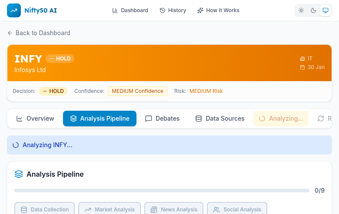339x214 pixels.
Task: Click the MEDIUM Confidence badge
Action: [x=137, y=91]
